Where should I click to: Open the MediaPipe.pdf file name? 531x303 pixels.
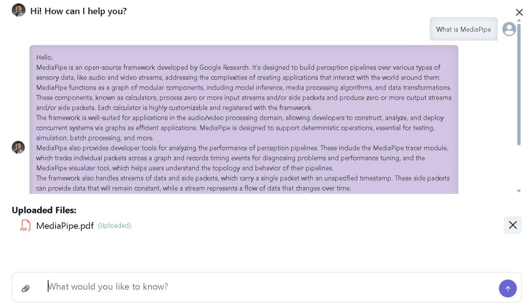(x=65, y=226)
